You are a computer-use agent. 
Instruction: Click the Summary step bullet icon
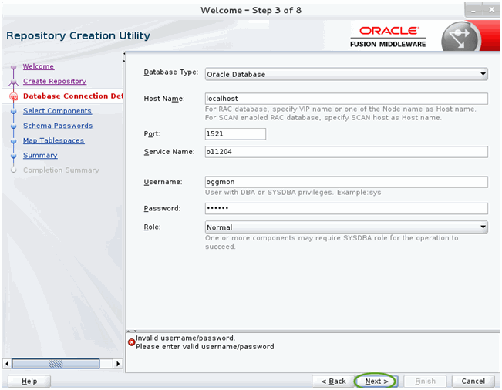click(13, 156)
